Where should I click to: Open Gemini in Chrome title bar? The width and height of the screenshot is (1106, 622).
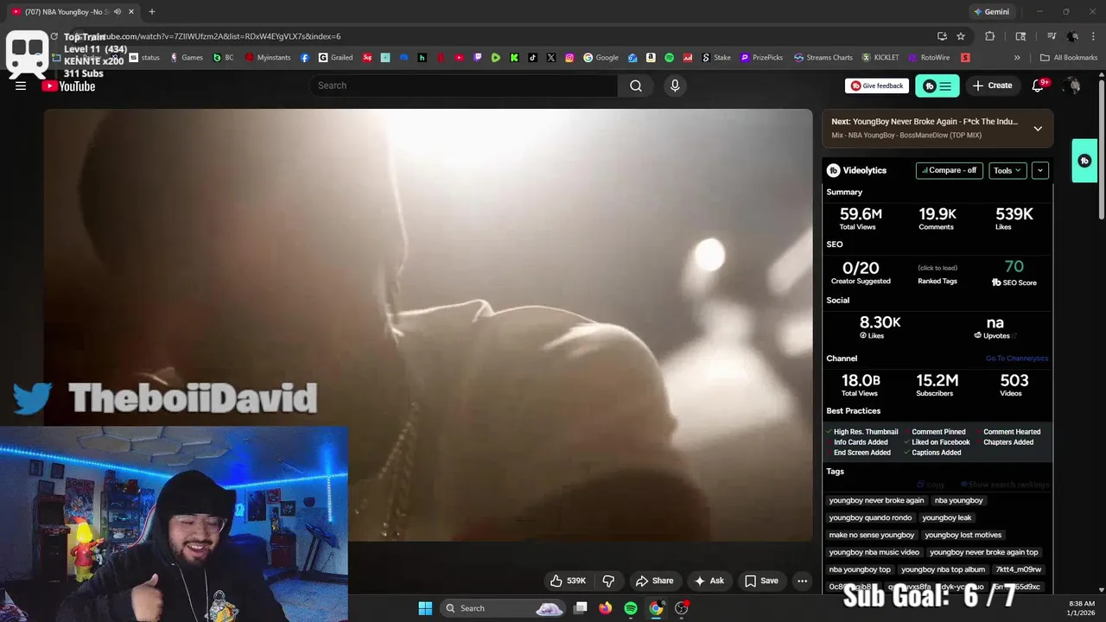click(x=991, y=11)
